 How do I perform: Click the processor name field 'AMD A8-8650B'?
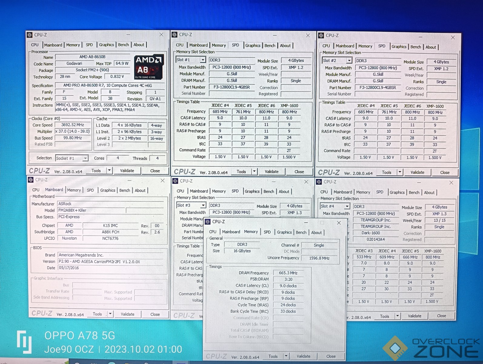[x=92, y=57]
